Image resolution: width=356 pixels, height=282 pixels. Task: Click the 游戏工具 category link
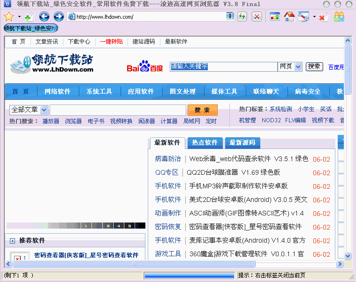(168, 254)
